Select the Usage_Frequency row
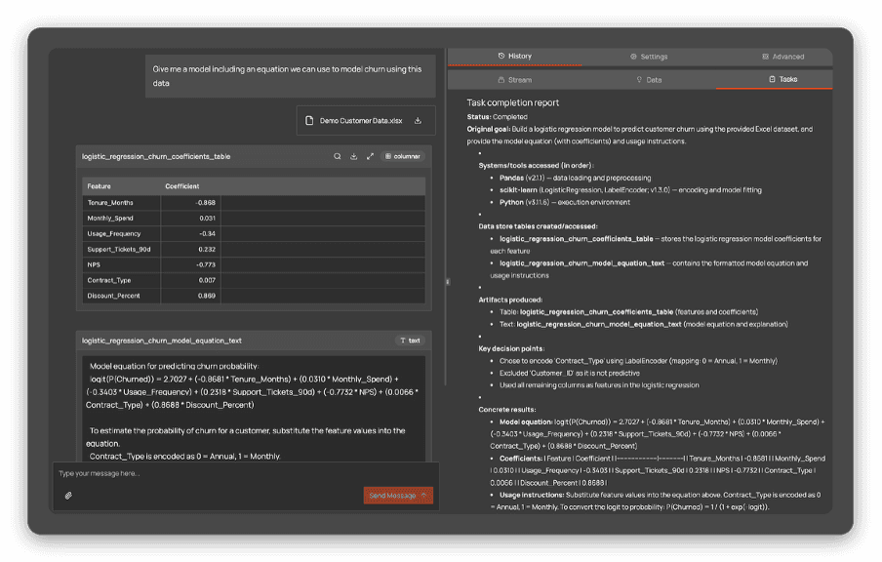 point(253,233)
